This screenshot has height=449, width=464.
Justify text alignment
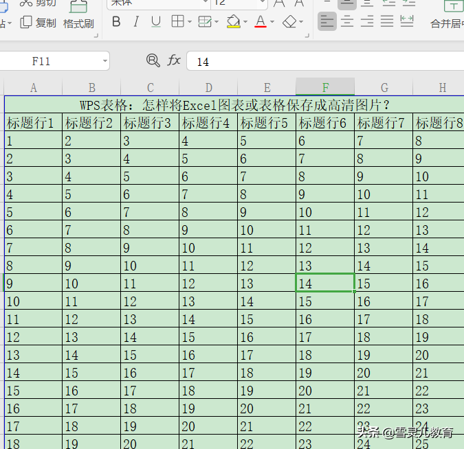(387, 21)
